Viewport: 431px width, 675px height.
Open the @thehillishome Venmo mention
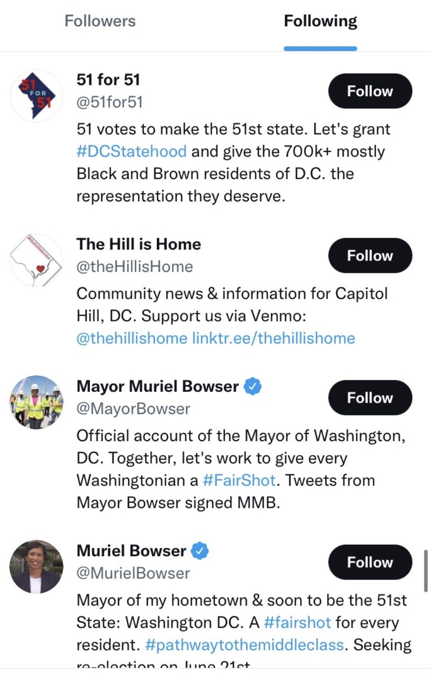(x=132, y=338)
